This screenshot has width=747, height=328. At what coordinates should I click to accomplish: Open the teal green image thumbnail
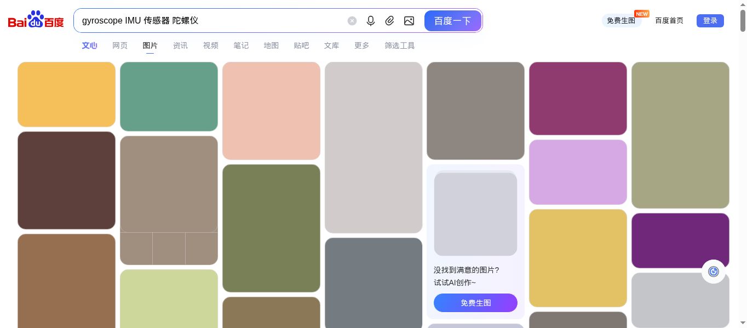tap(169, 96)
